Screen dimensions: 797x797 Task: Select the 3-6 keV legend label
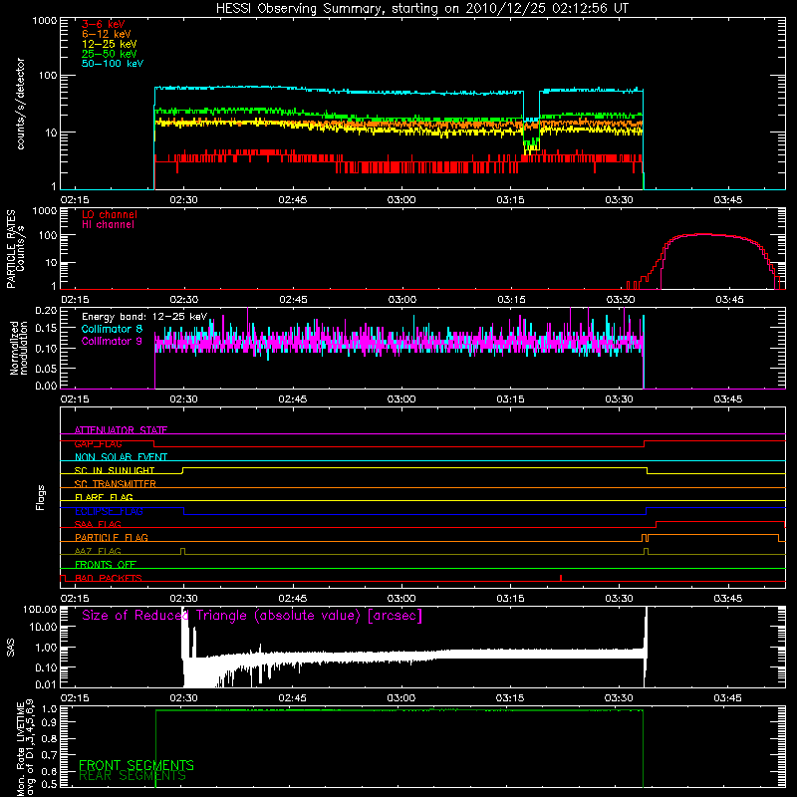point(104,24)
